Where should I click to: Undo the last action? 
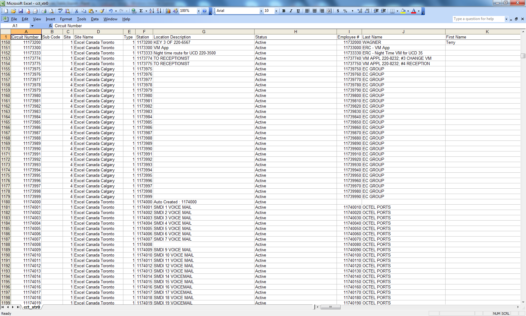coord(111,11)
